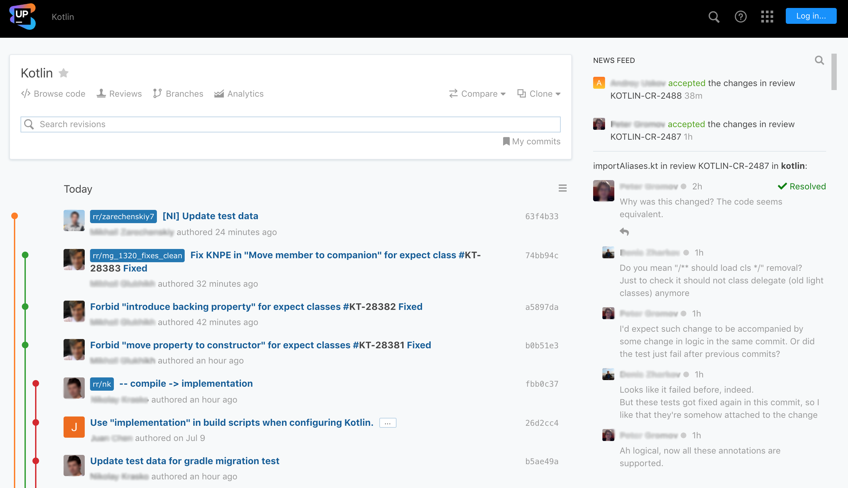Screen dimensions: 848x488
Task: Expand the commits list menu
Action: click(562, 188)
